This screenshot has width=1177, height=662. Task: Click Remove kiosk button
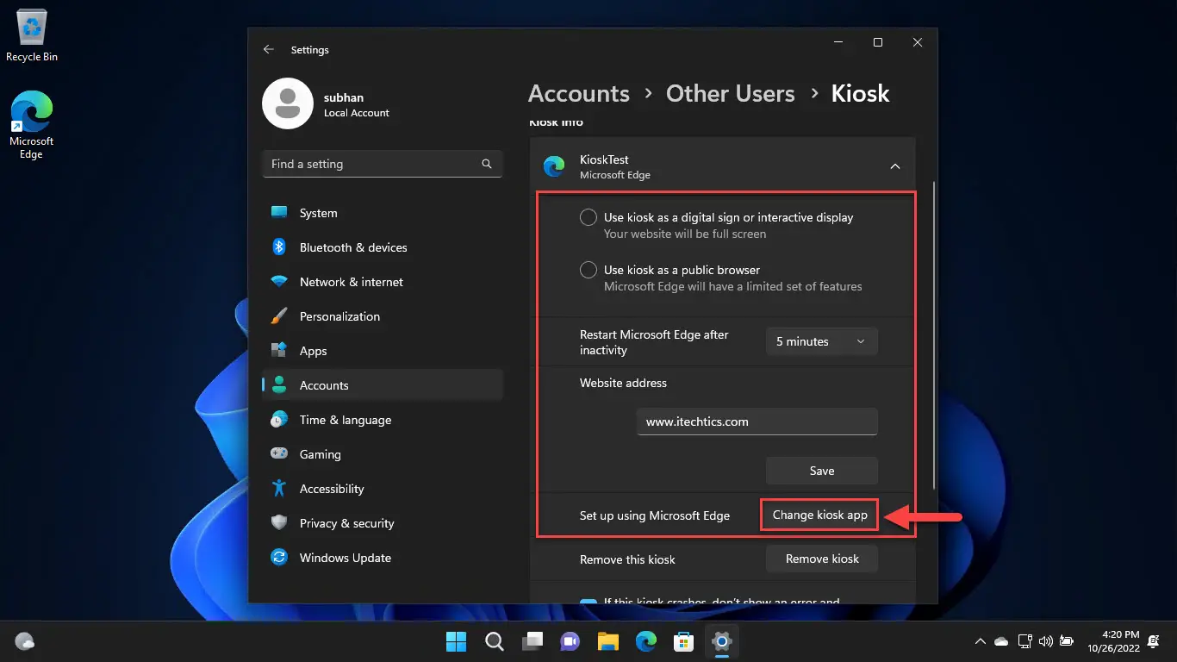point(822,559)
